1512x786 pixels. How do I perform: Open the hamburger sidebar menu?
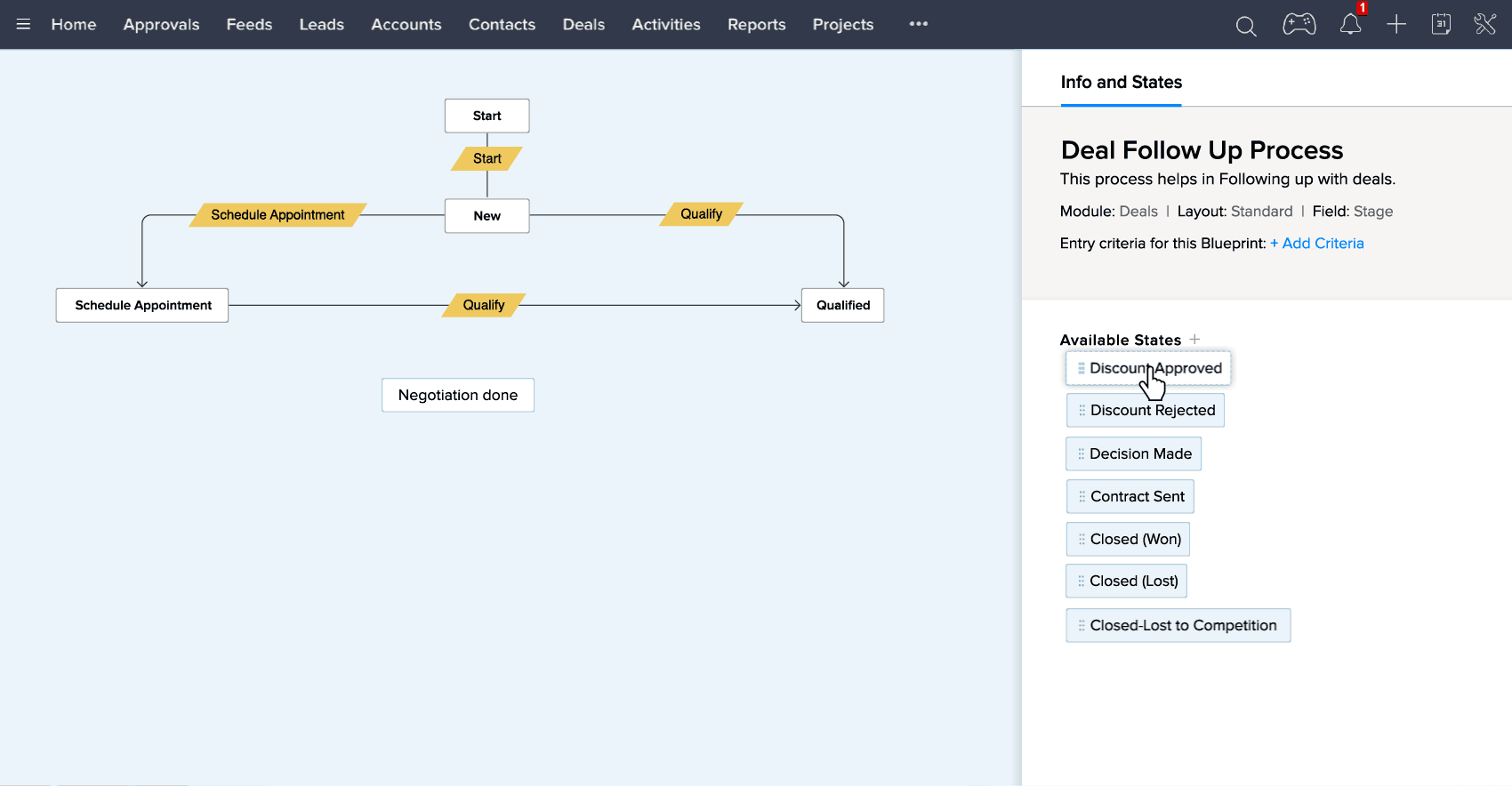[x=23, y=24]
